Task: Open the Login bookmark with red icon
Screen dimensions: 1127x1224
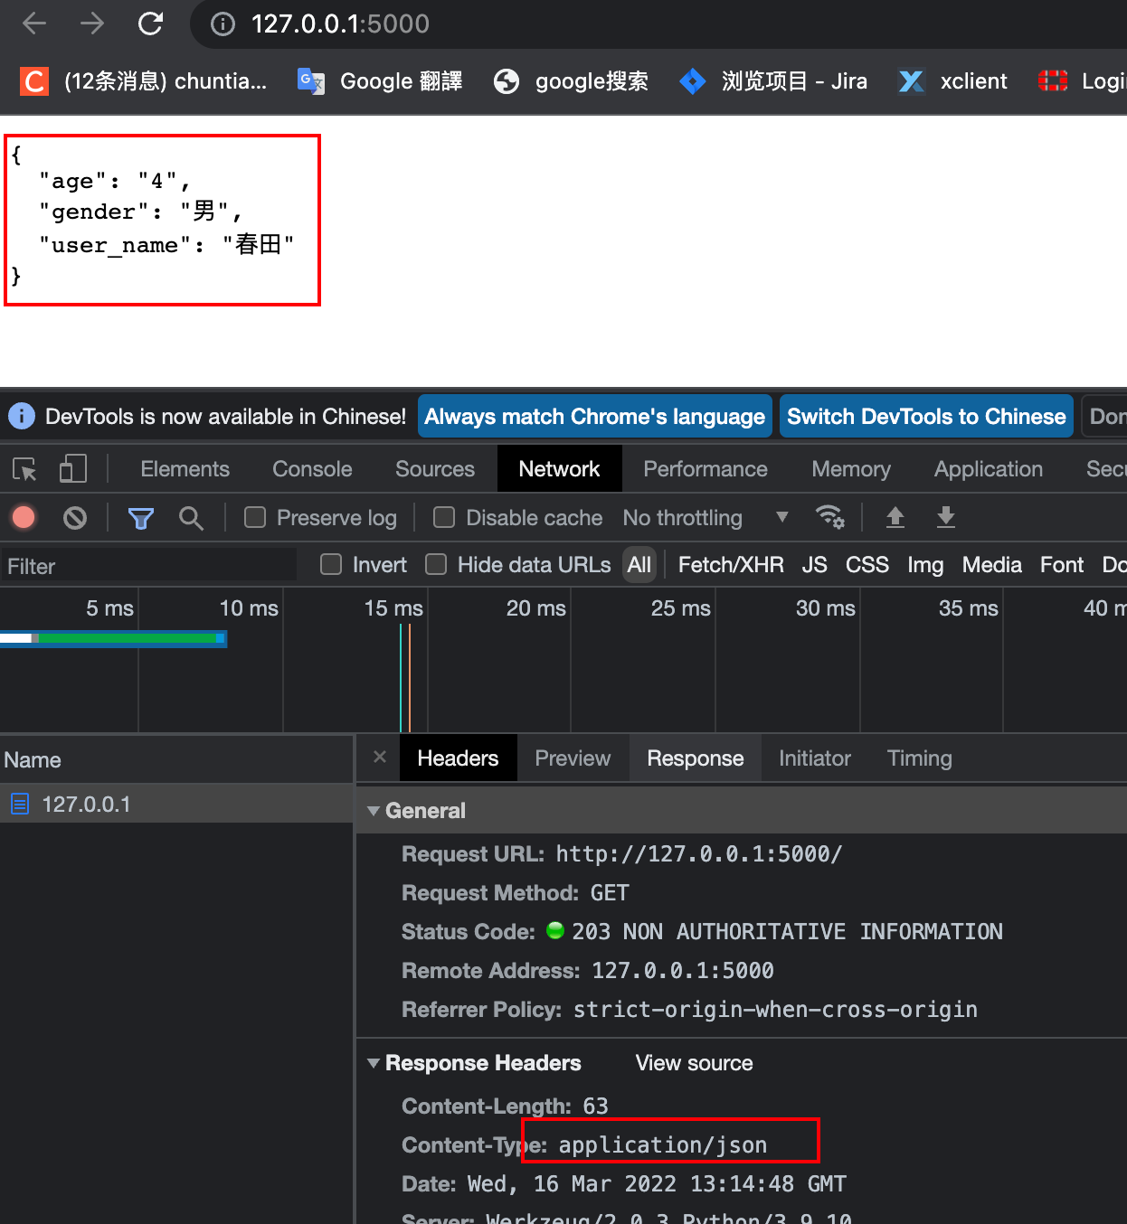Action: click(1082, 81)
